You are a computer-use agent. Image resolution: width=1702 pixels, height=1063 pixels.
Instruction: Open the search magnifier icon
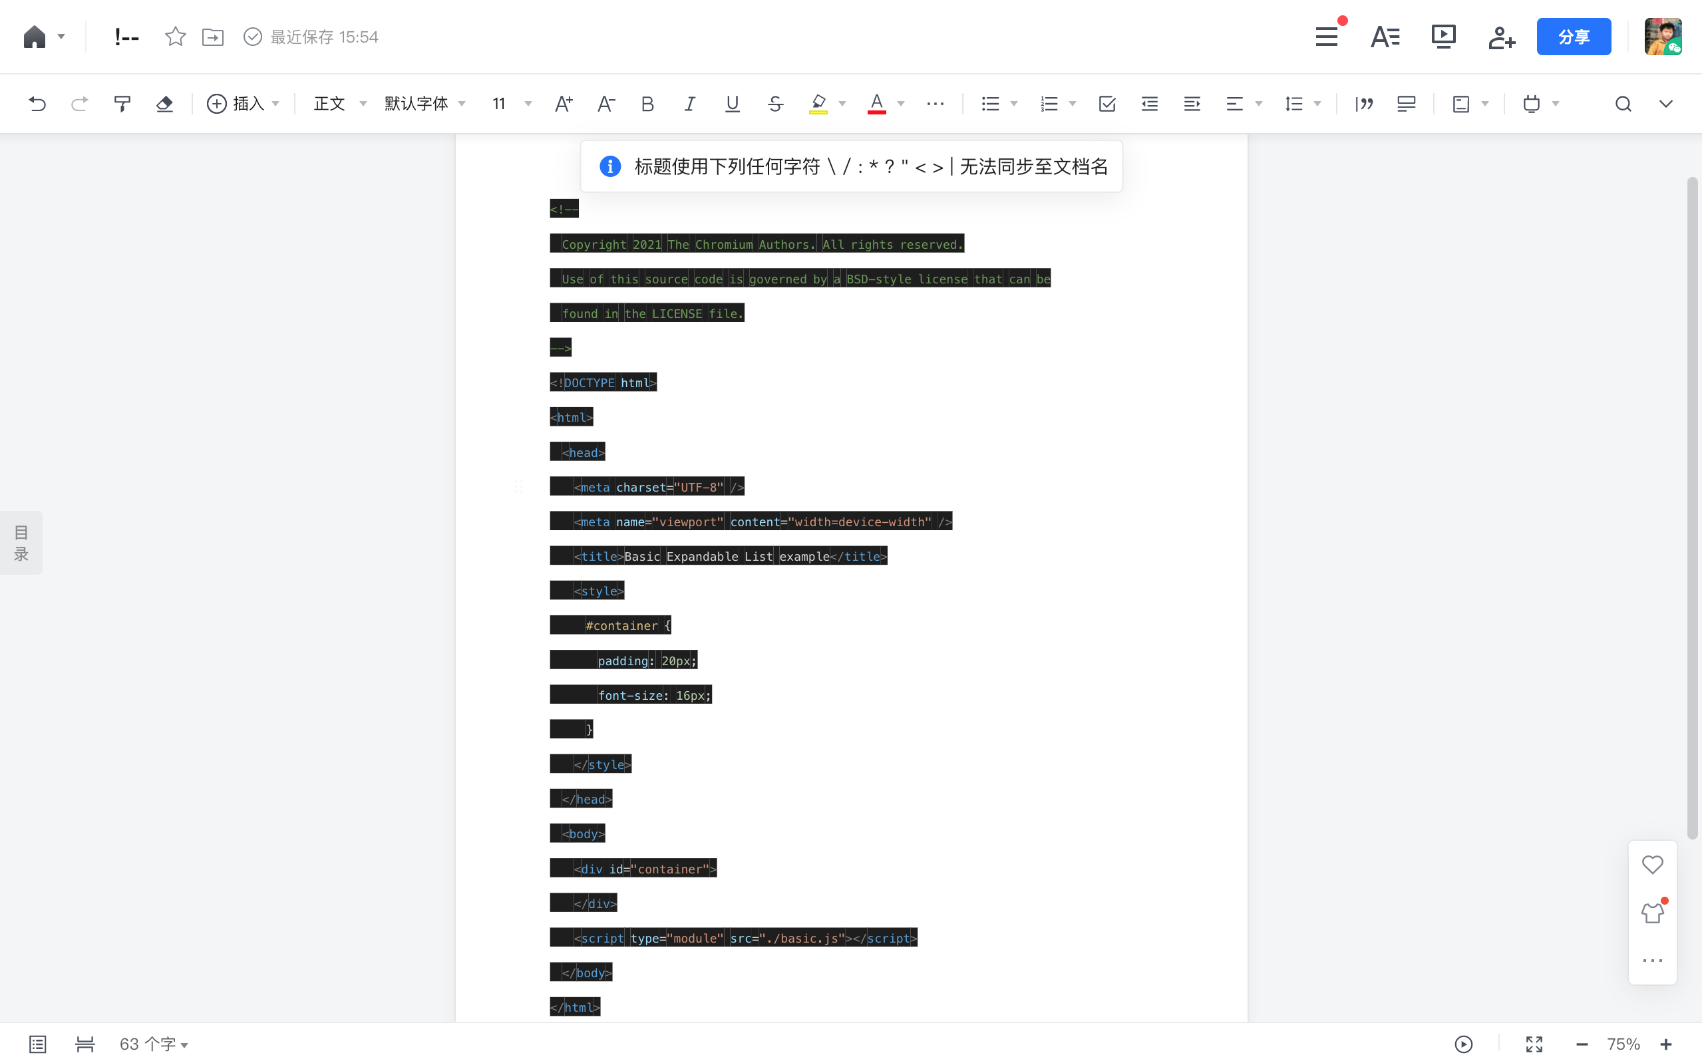pos(1623,104)
